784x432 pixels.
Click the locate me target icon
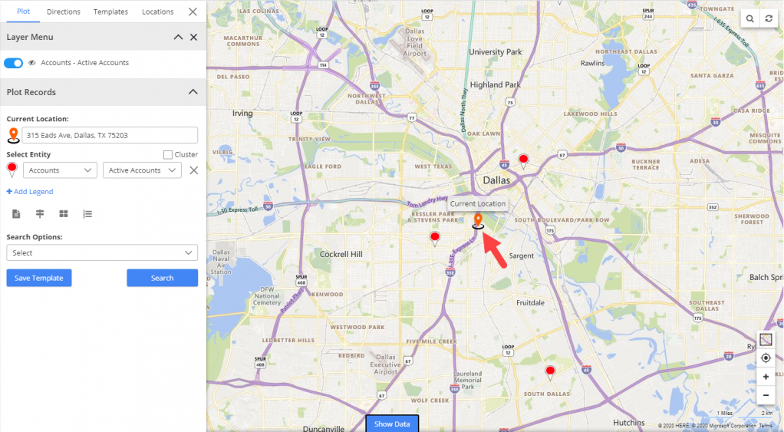766,358
